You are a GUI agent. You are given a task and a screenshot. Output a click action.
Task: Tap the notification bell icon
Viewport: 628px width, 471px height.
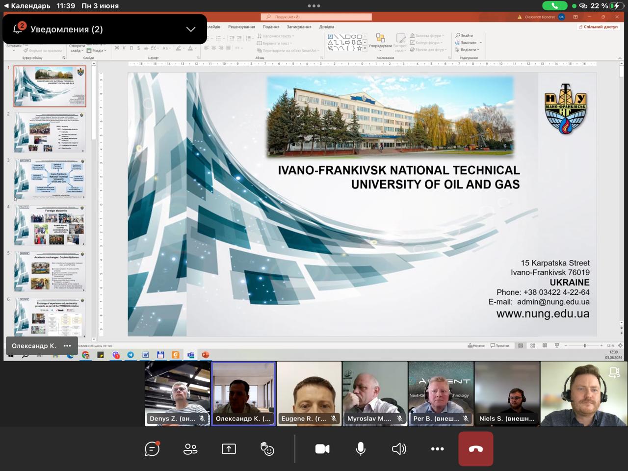(x=18, y=28)
